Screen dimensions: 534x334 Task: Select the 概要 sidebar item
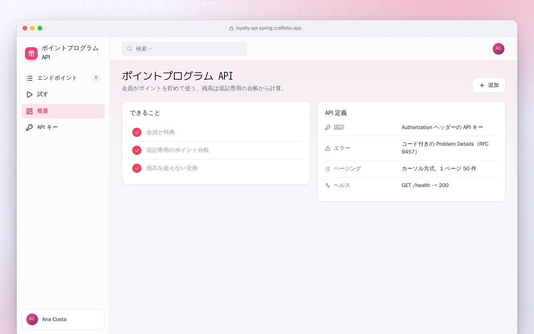(x=63, y=111)
